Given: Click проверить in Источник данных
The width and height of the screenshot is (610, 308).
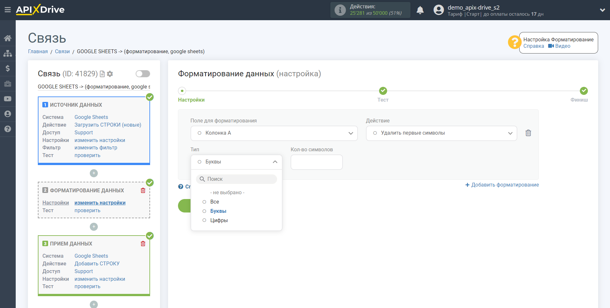Looking at the screenshot, I should point(87,155).
